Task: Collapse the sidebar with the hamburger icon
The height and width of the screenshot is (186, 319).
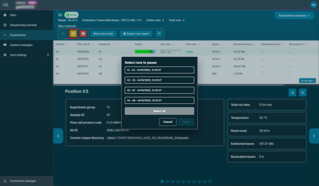Action: pyautogui.click(x=5, y=5)
